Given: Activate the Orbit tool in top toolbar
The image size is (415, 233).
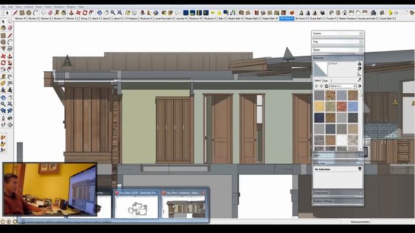Looking at the screenshot, I should (x=99, y=13).
